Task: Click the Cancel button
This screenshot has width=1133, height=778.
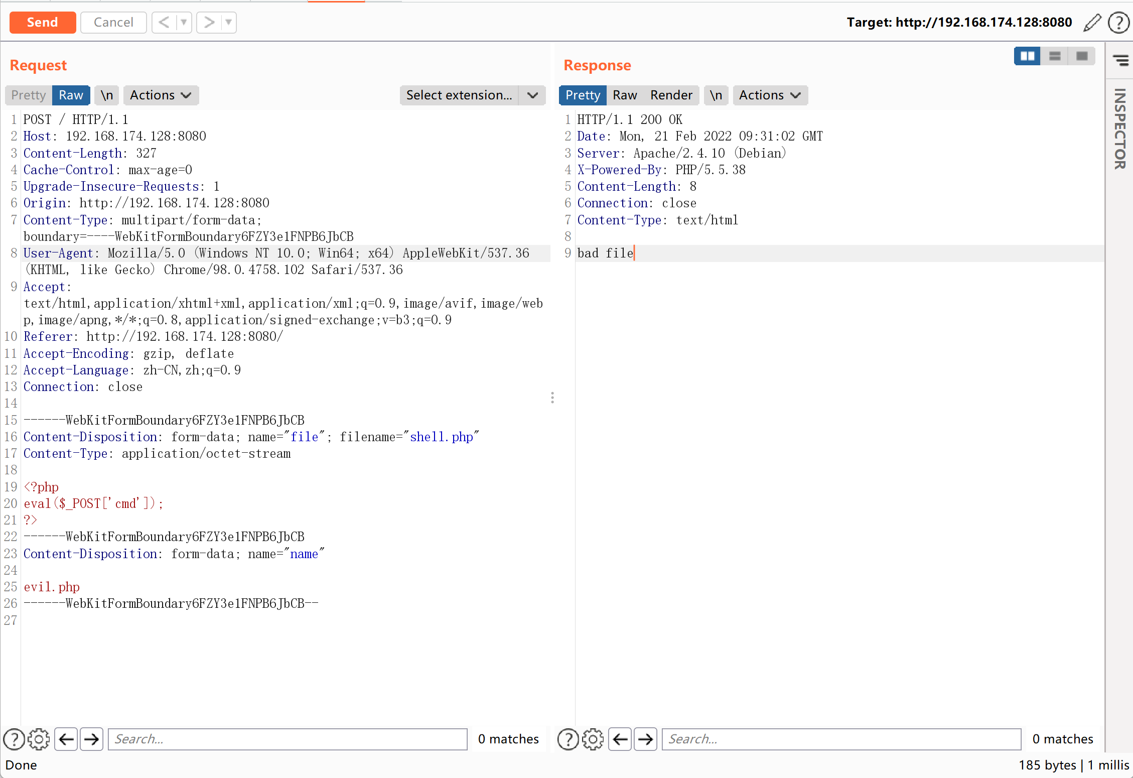Action: pos(113,23)
